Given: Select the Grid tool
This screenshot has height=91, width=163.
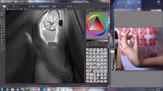Looking at the screenshot, I should 2,42.
